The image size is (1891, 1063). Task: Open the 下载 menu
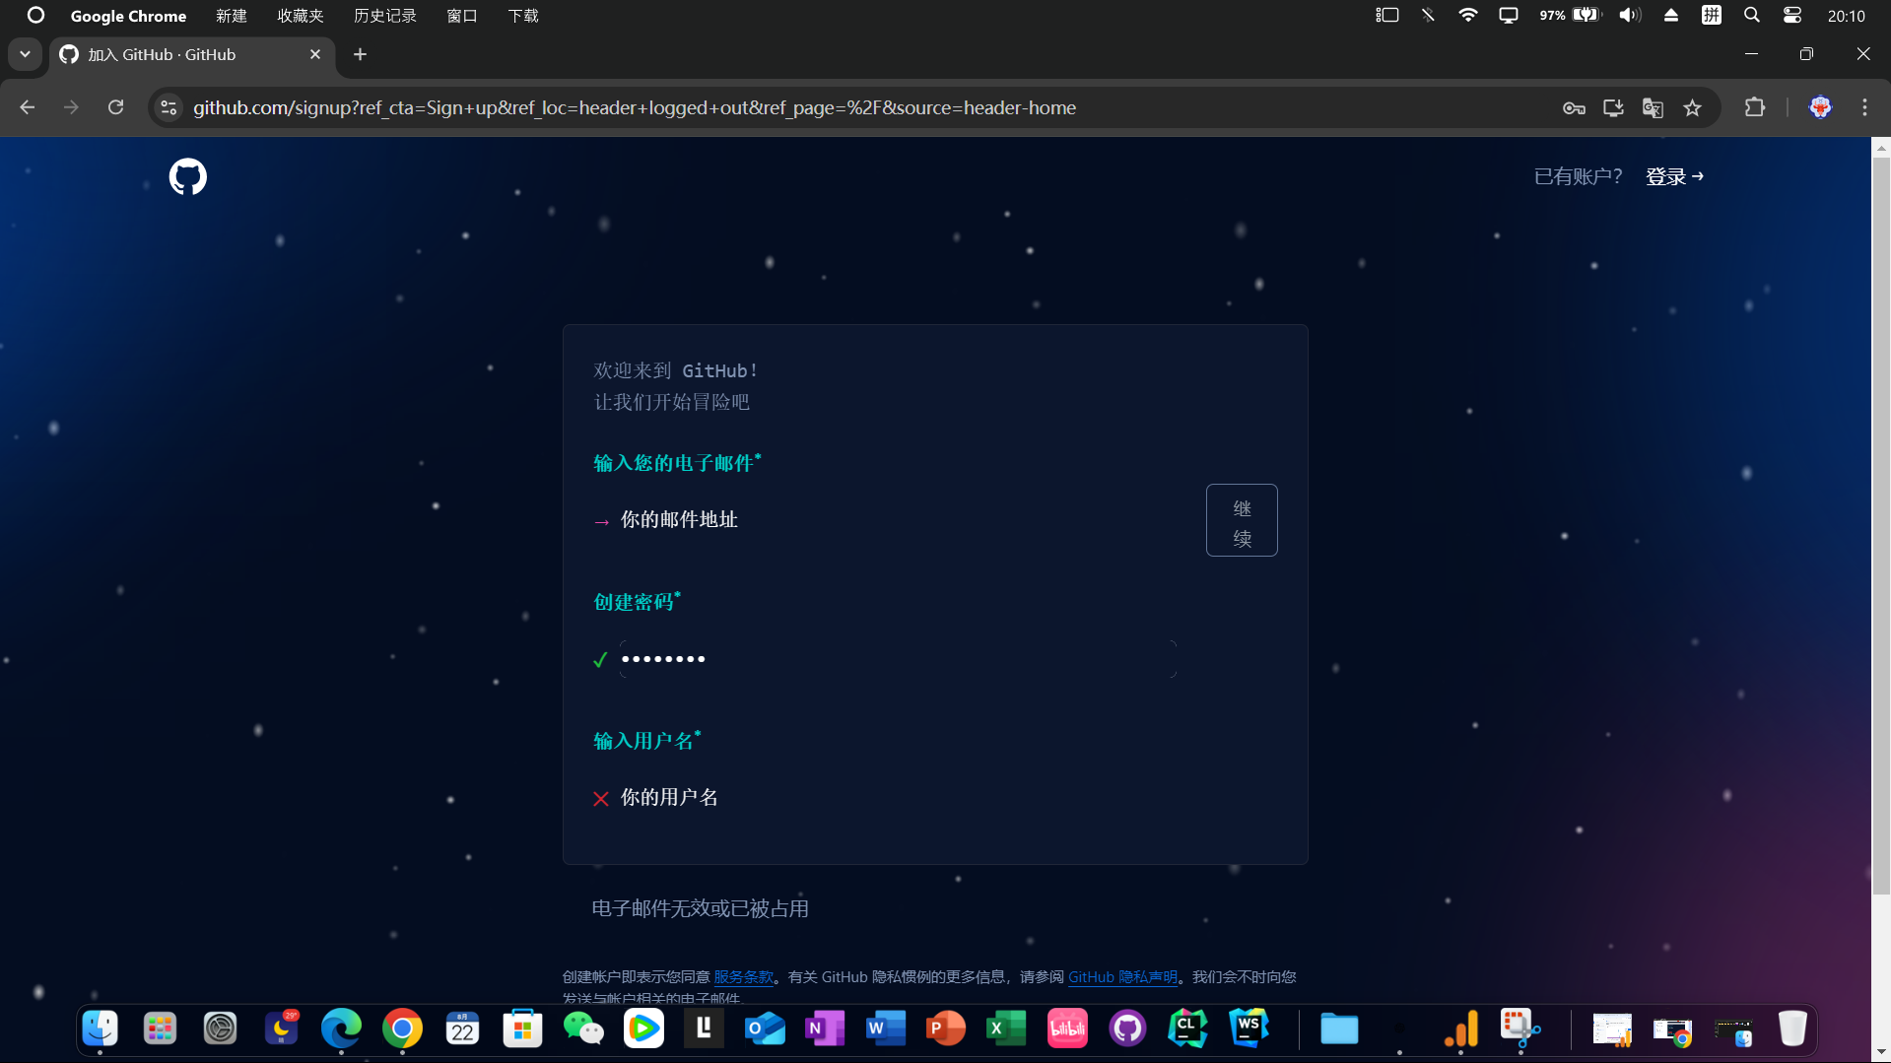tap(523, 16)
